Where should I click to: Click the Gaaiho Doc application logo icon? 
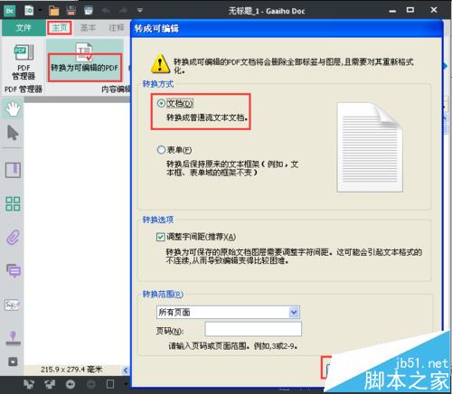point(9,11)
